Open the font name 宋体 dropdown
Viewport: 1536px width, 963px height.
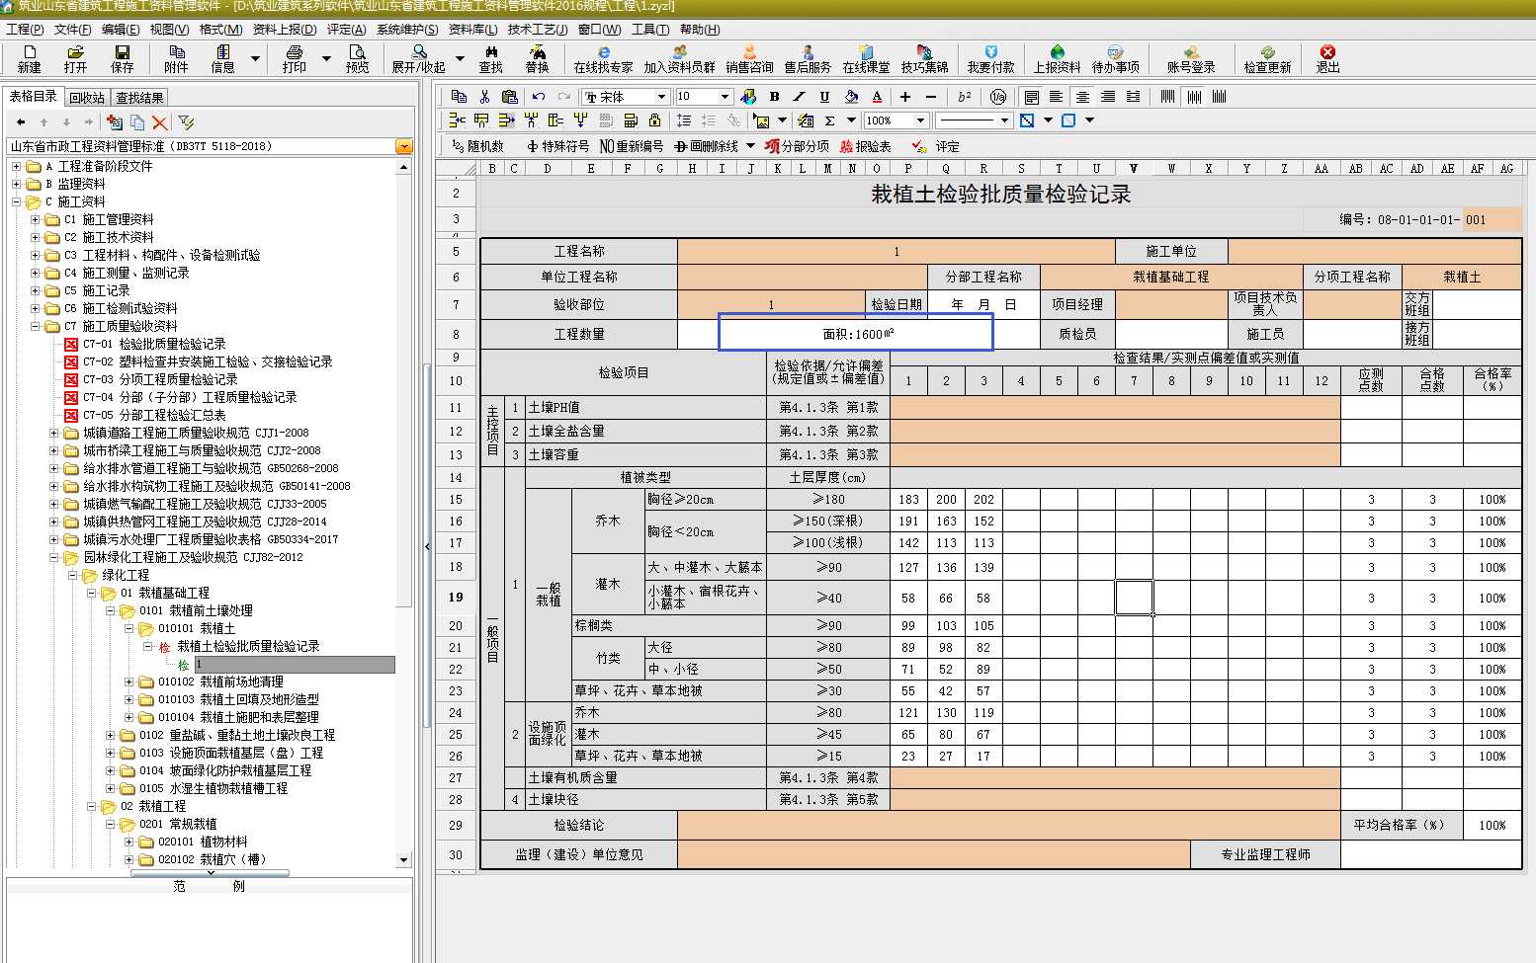tap(661, 96)
